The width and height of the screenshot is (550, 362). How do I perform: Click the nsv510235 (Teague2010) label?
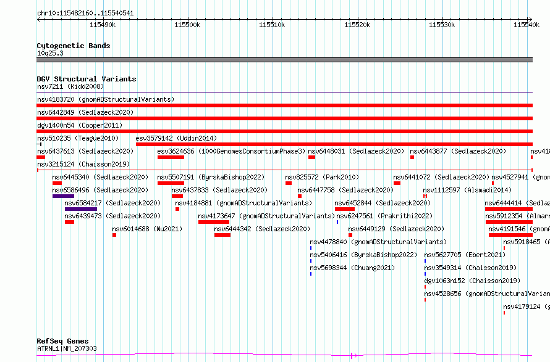point(78,138)
